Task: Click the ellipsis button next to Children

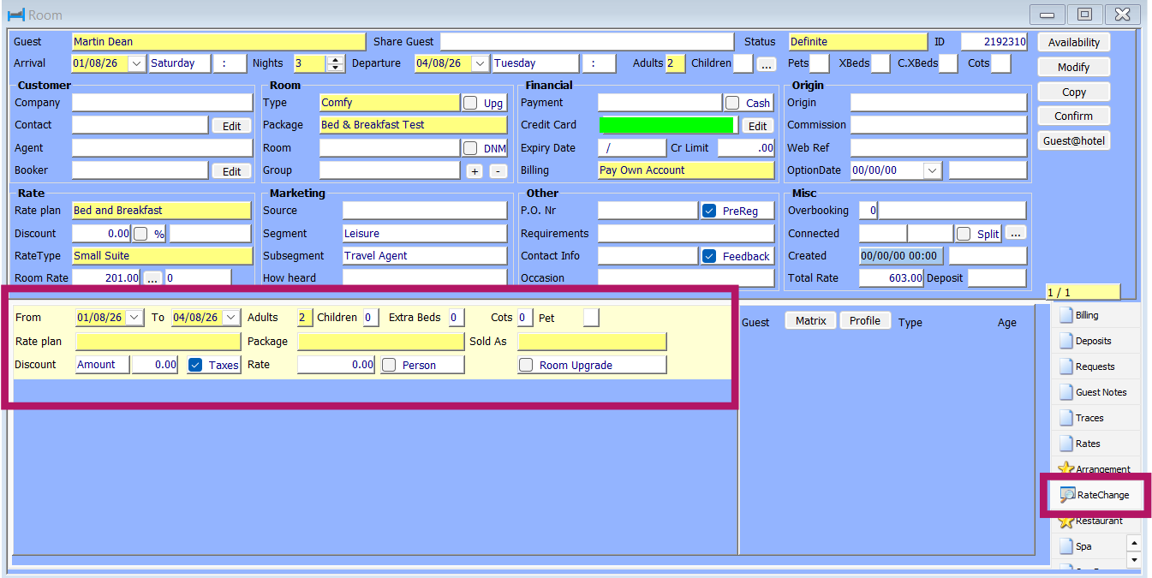Action: [766, 64]
